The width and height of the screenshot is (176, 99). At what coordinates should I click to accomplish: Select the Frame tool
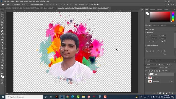coord(2,25)
